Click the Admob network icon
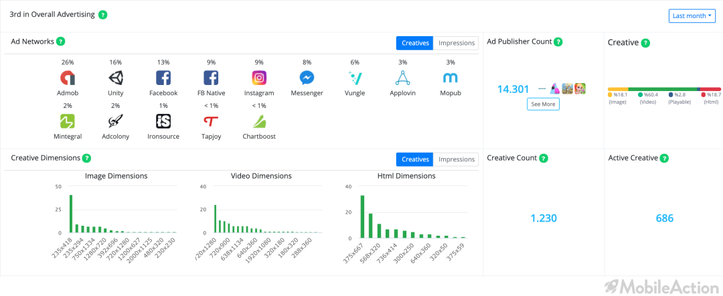This screenshot has width=723, height=296. (68, 78)
